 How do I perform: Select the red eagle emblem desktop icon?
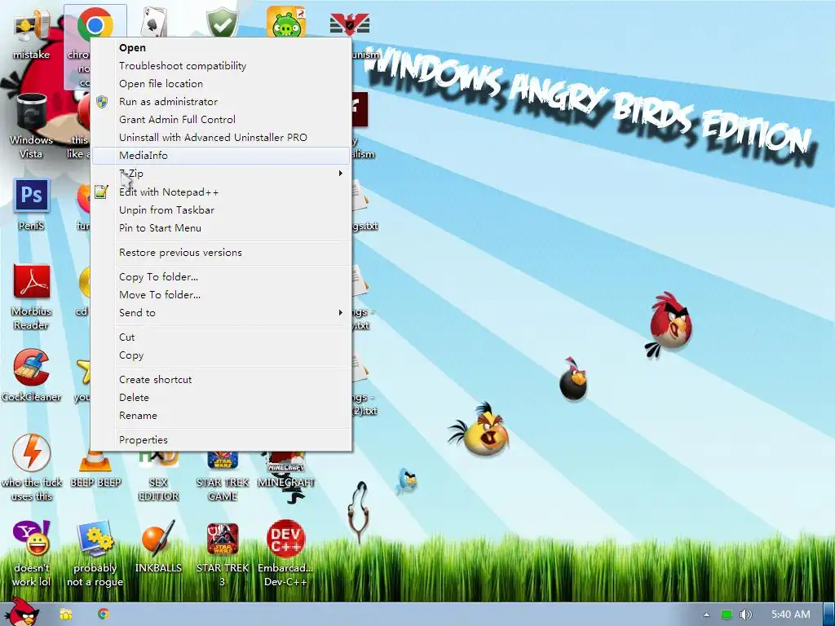350,24
